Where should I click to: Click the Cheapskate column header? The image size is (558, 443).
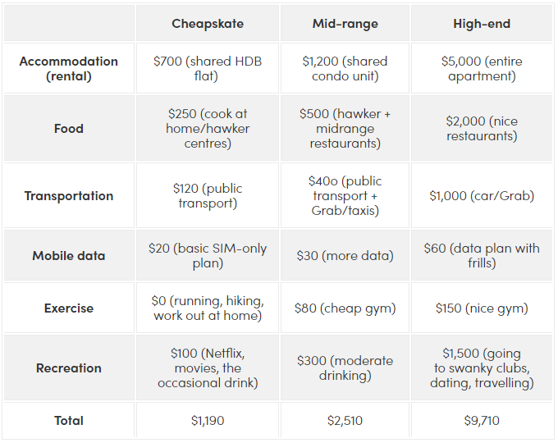click(208, 24)
